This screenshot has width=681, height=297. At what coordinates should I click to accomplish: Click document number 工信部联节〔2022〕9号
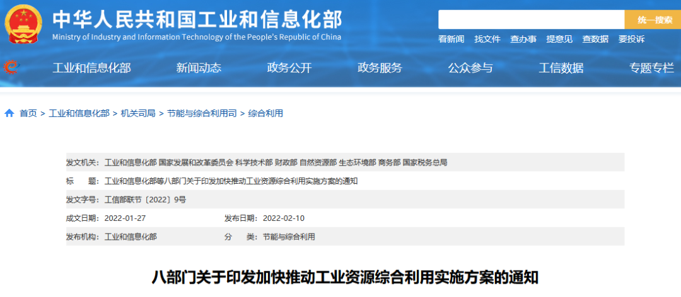[145, 200]
